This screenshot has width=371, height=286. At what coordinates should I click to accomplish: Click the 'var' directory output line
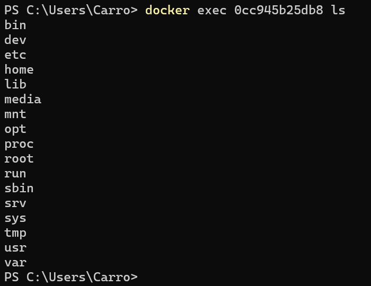pyautogui.click(x=15, y=263)
